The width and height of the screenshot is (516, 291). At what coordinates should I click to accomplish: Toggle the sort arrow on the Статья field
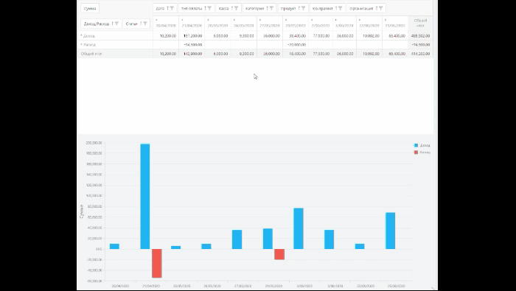coord(141,24)
